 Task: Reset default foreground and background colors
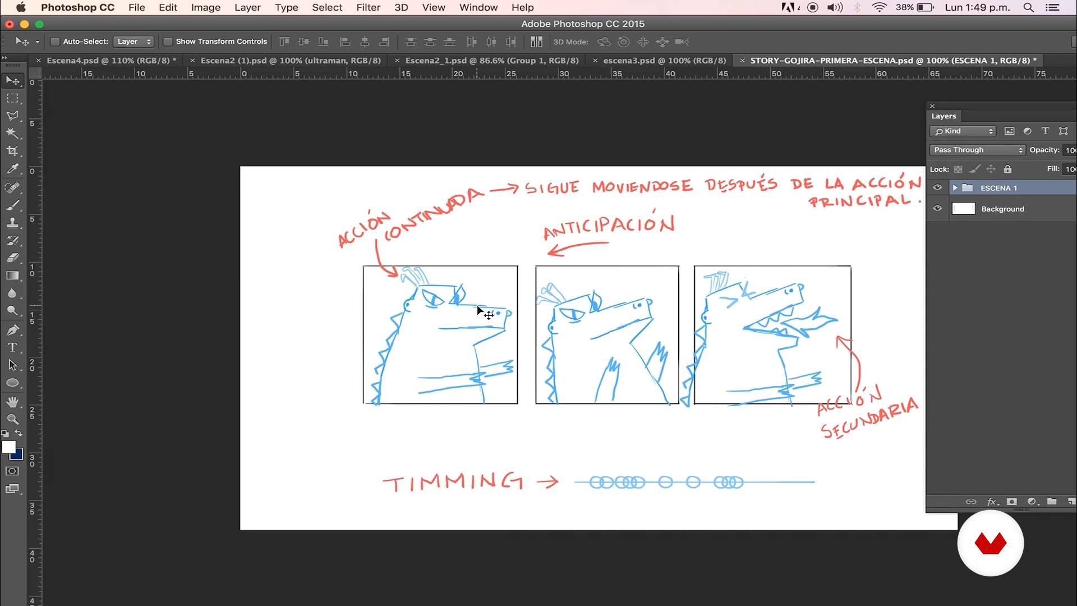coord(6,434)
